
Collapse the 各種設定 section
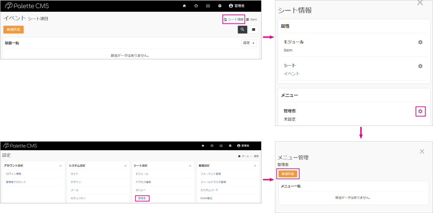[x=255, y=166]
